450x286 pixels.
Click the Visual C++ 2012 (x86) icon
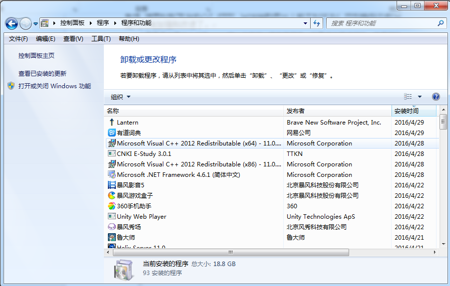click(x=112, y=164)
